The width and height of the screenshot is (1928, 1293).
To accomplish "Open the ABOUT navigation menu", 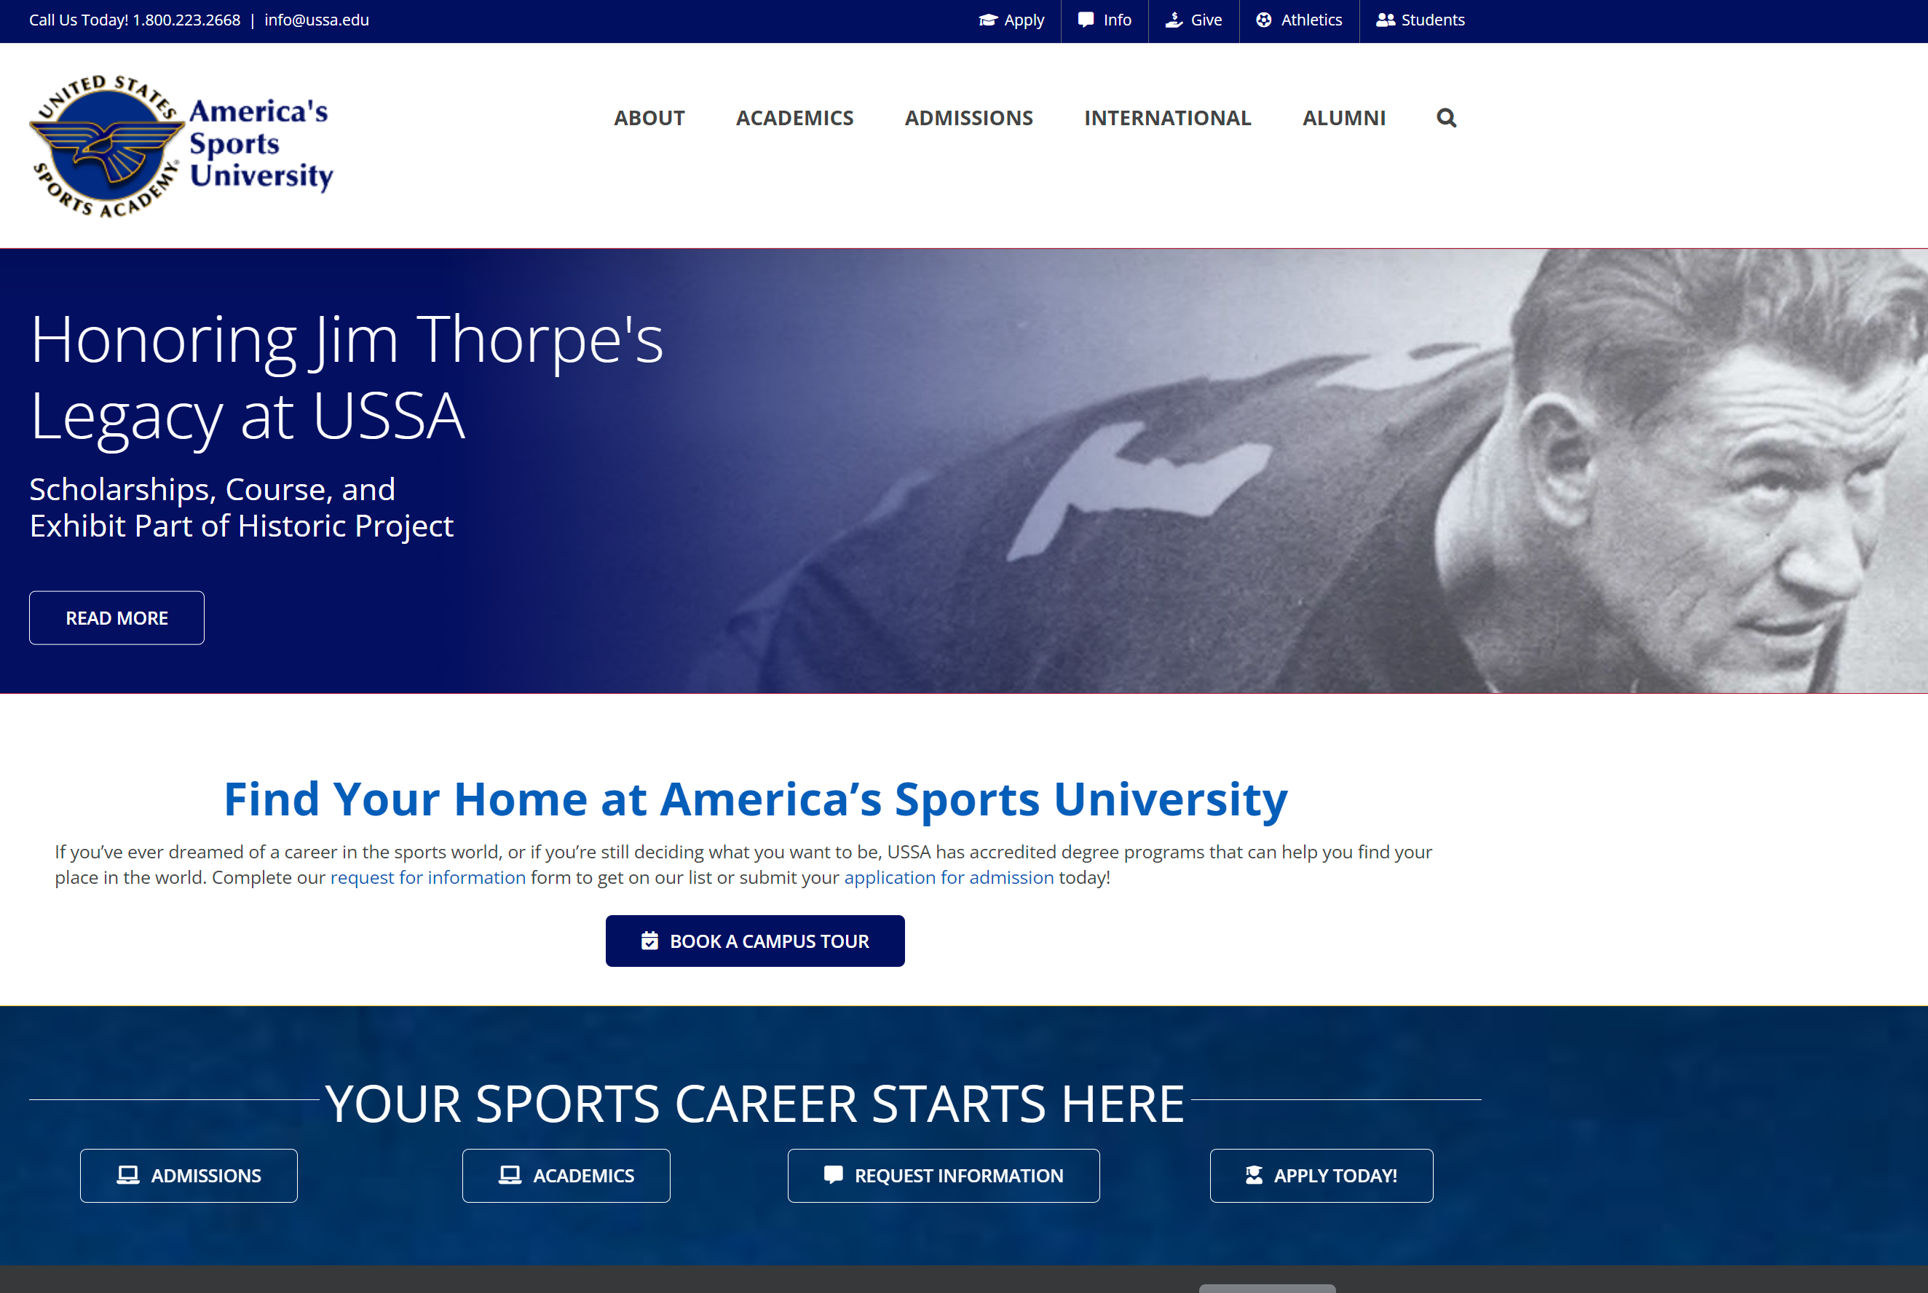I will tap(649, 118).
